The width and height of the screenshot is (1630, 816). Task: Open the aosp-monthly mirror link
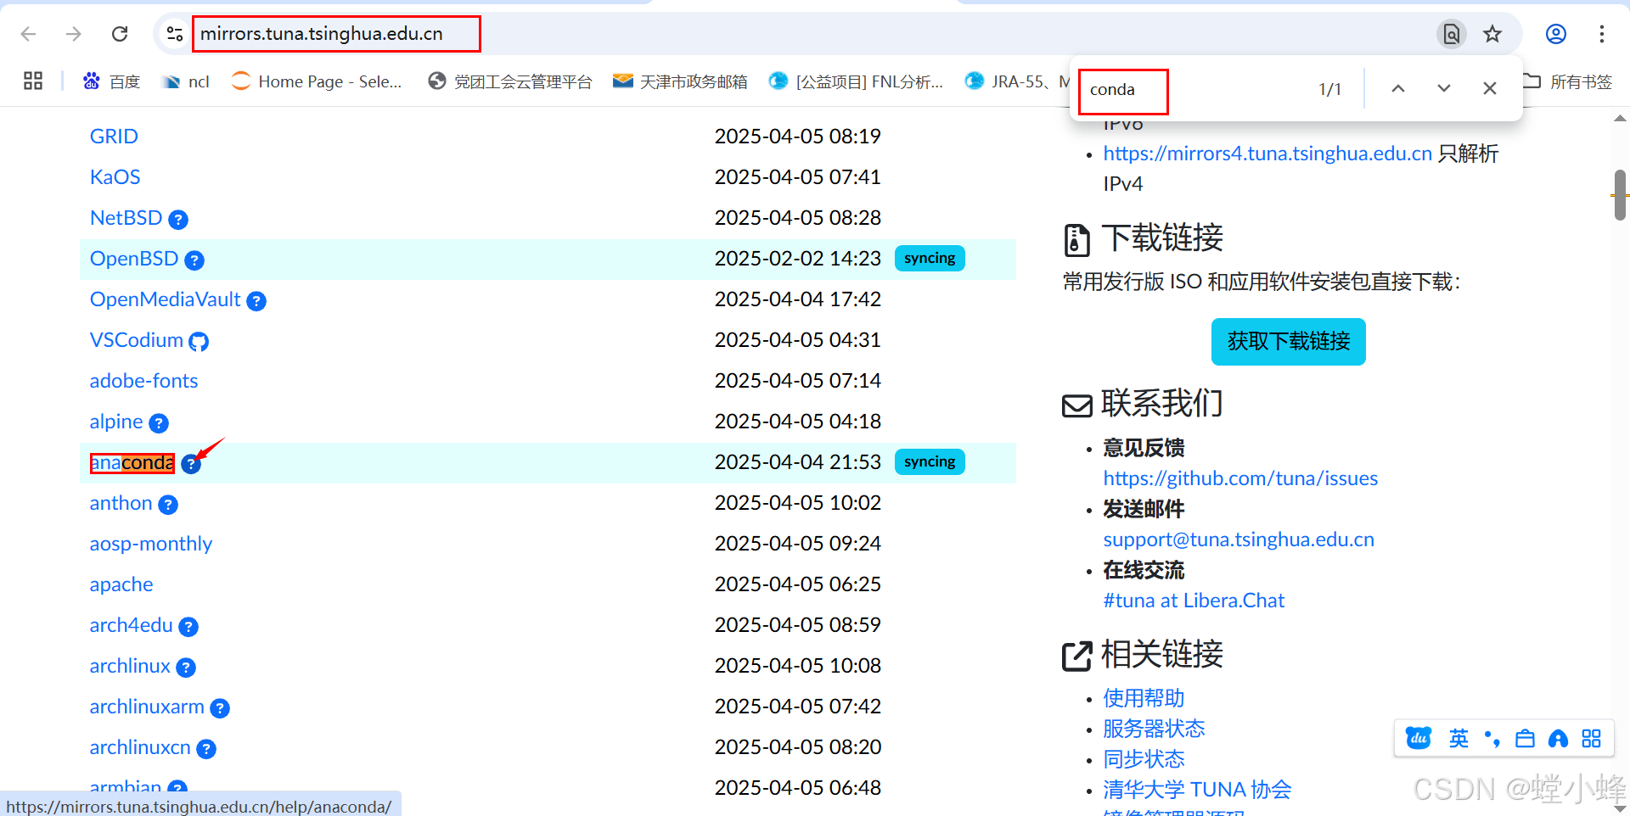tap(151, 544)
